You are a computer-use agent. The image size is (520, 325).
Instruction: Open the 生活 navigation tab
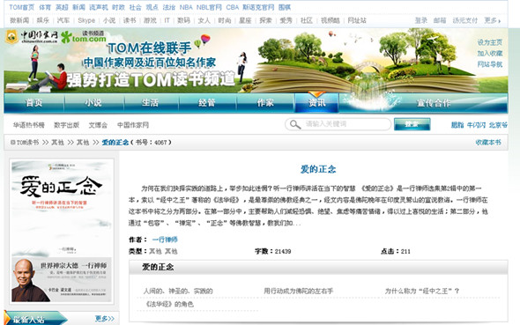tap(151, 103)
